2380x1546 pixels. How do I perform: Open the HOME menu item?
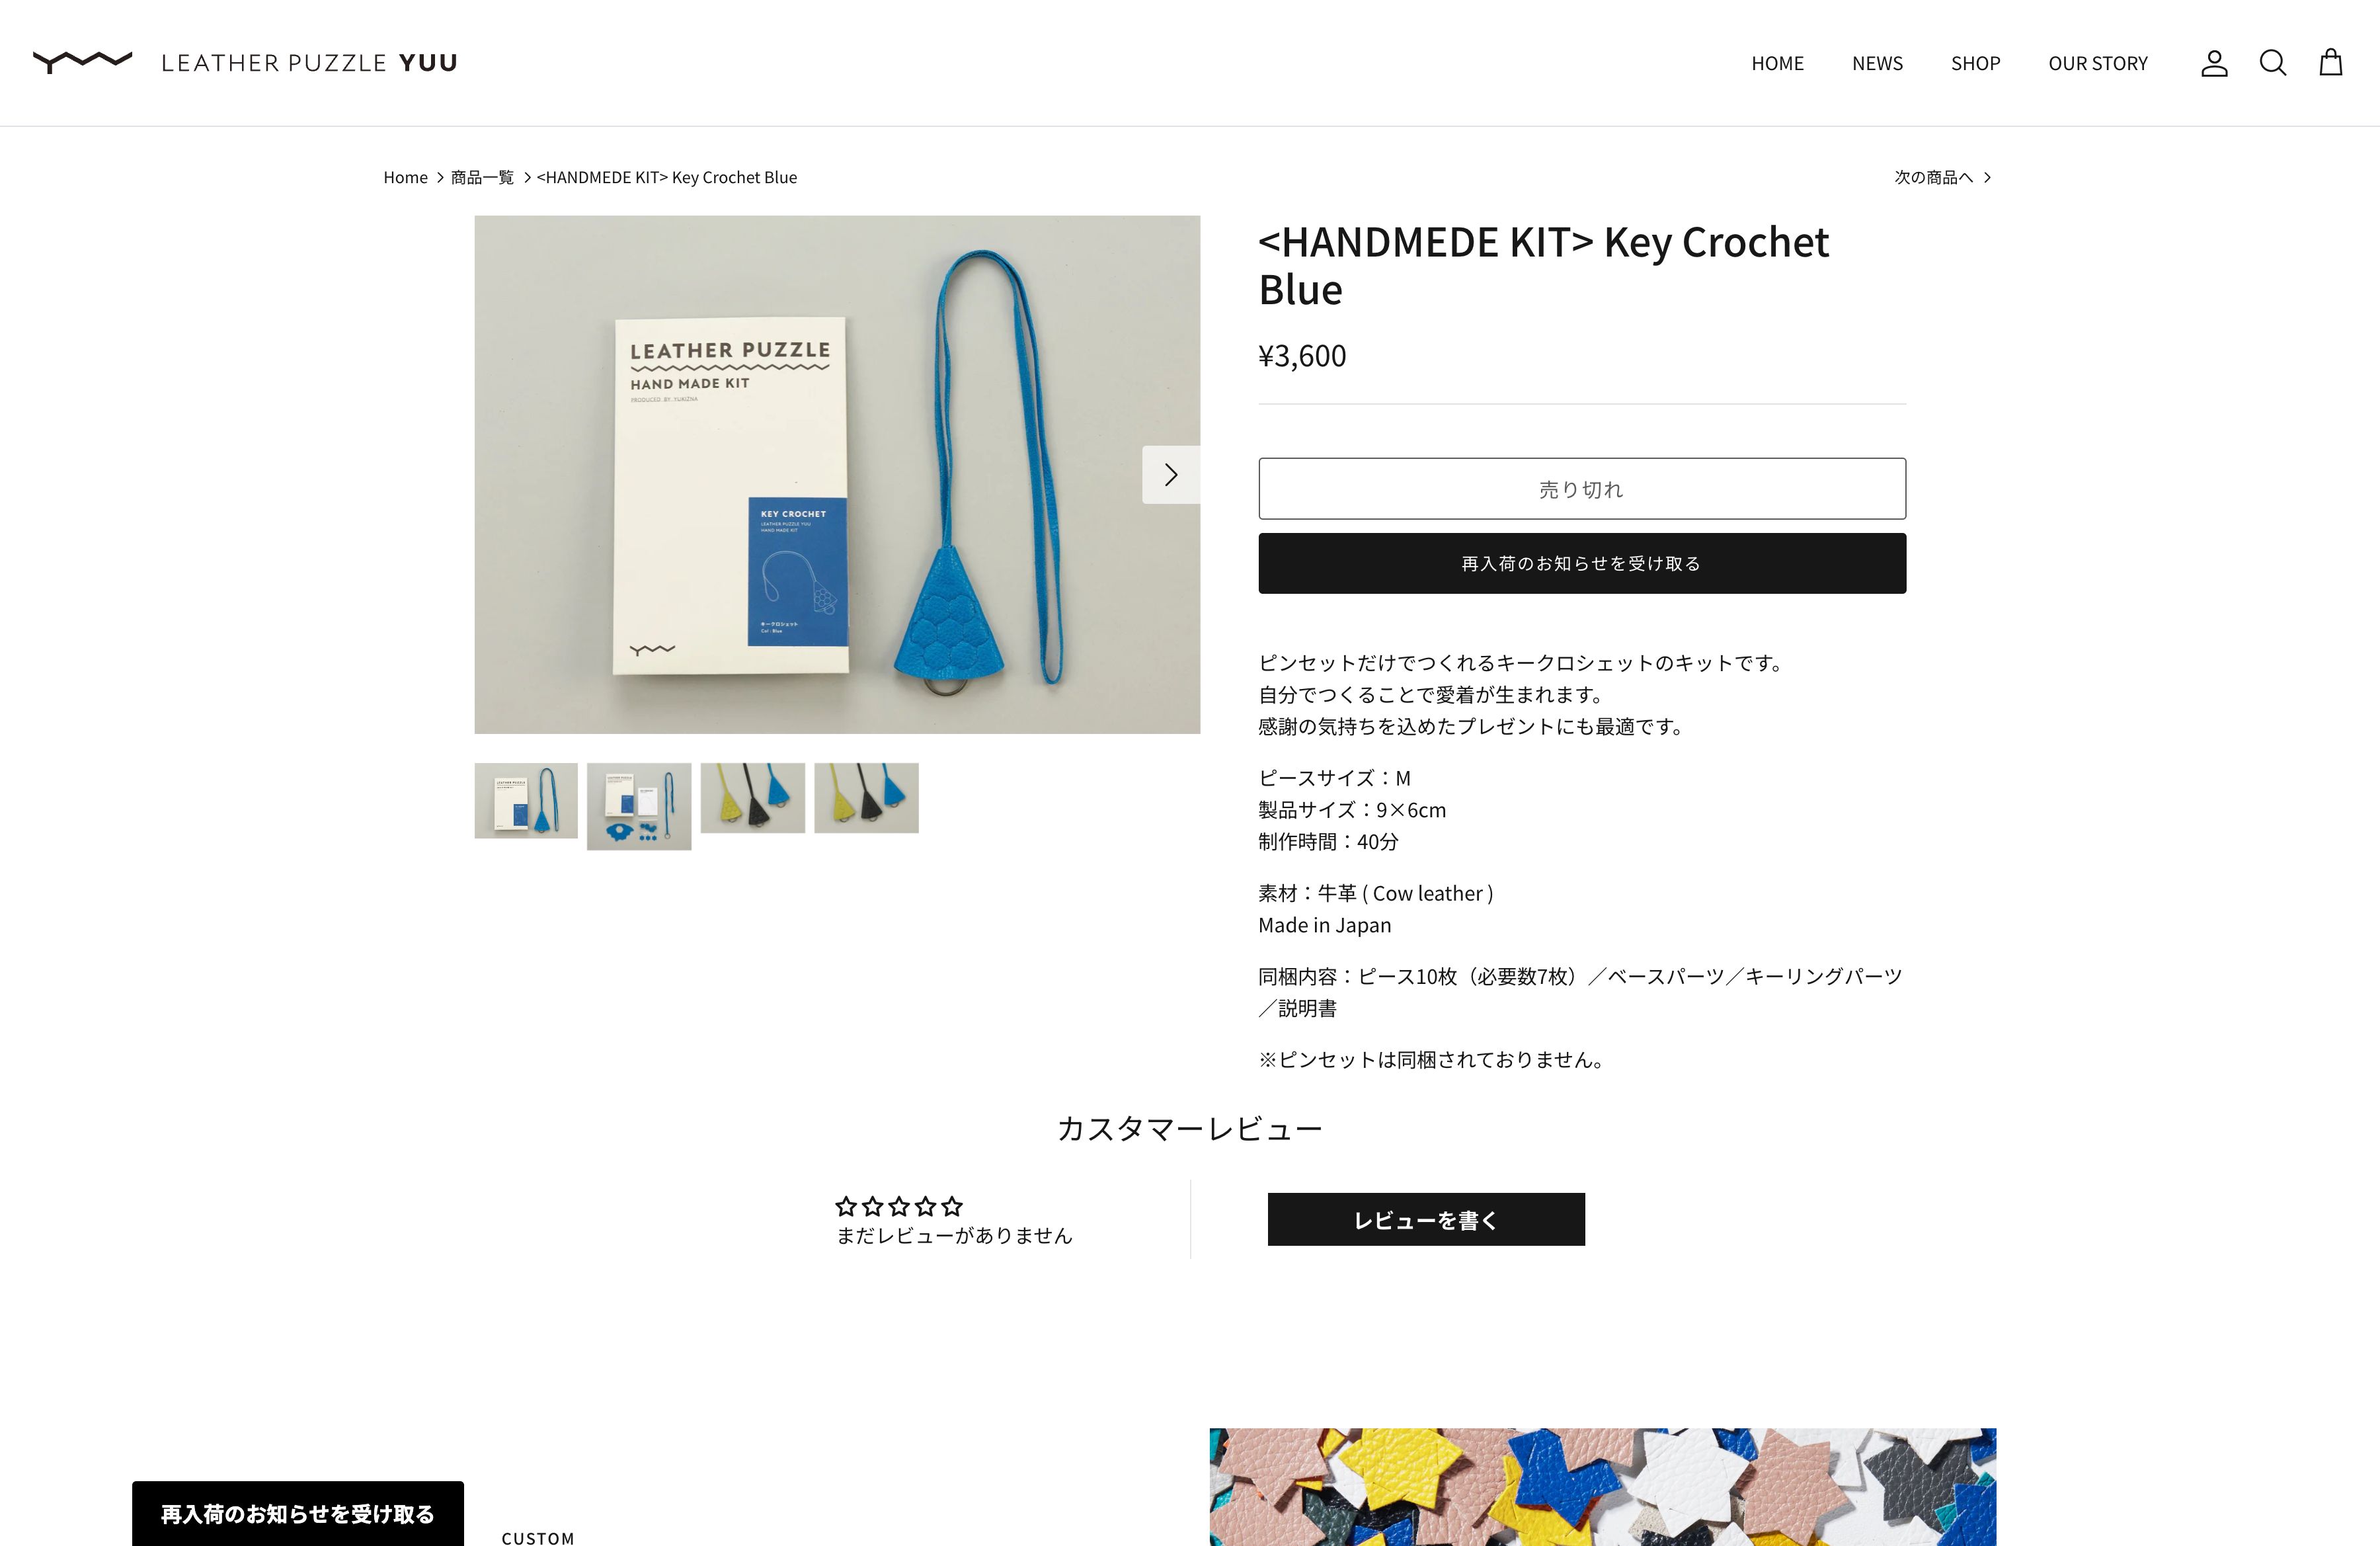coord(1777,63)
